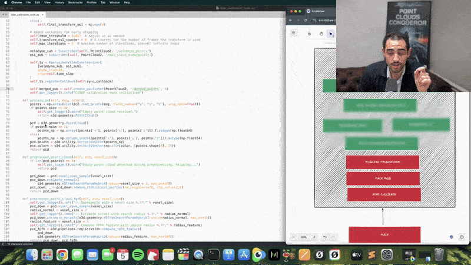Click the Excalidraw zoom out minus button

[x=294, y=237]
